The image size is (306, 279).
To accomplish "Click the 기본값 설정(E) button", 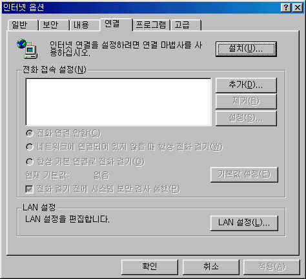I will click(244, 174).
